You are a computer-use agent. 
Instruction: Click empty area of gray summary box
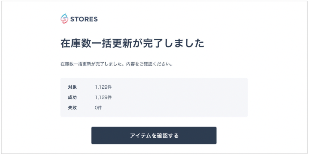[x=177, y=98]
